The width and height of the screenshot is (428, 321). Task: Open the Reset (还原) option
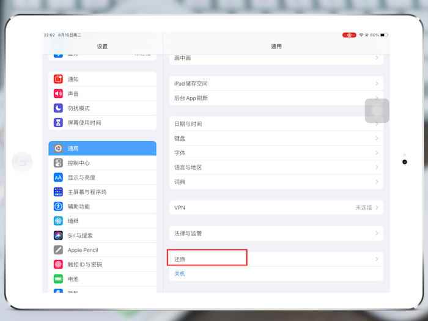click(x=276, y=259)
